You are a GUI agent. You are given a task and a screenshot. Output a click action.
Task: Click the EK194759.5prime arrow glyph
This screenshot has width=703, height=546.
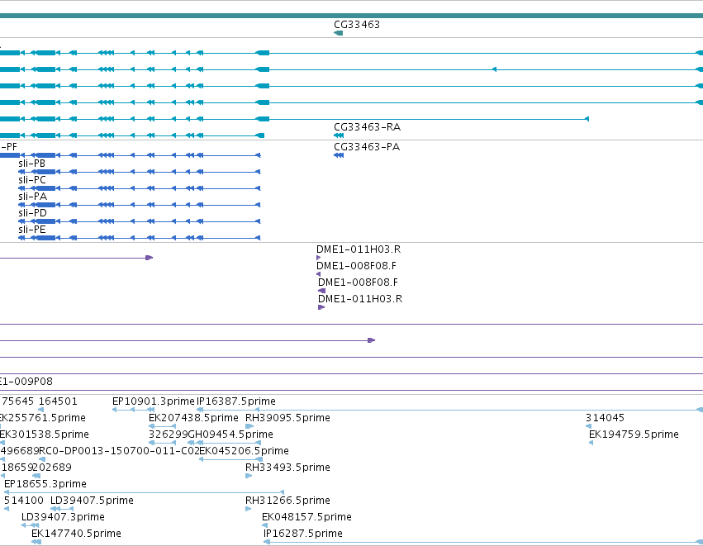click(591, 443)
